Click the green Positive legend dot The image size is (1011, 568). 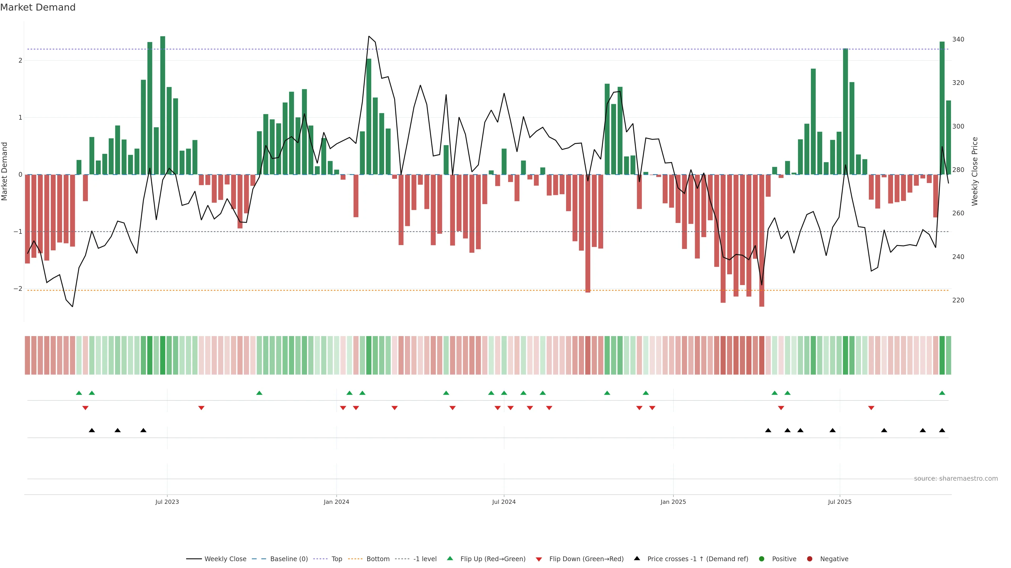pos(762,559)
